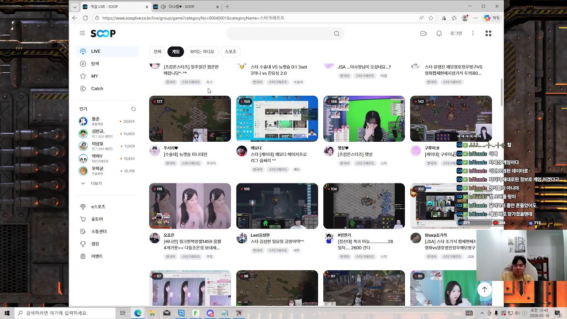Click Last김성현 streamer avatar
The height and width of the screenshot is (319, 567).
(x=242, y=238)
